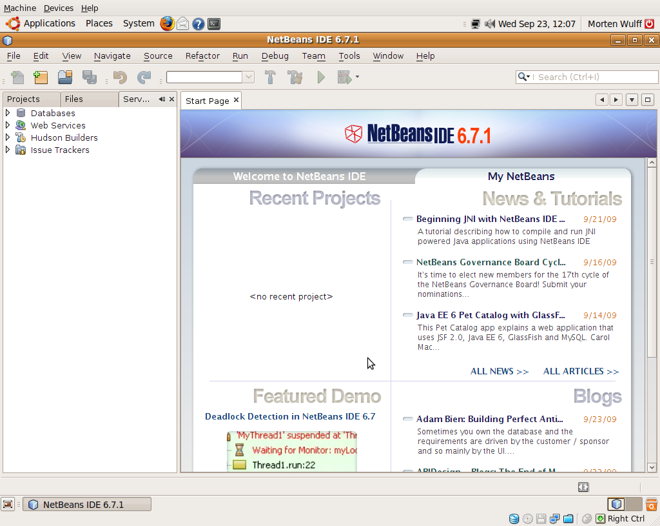The height and width of the screenshot is (526, 660).
Task: Minimize the Services side panel
Action: [162, 99]
